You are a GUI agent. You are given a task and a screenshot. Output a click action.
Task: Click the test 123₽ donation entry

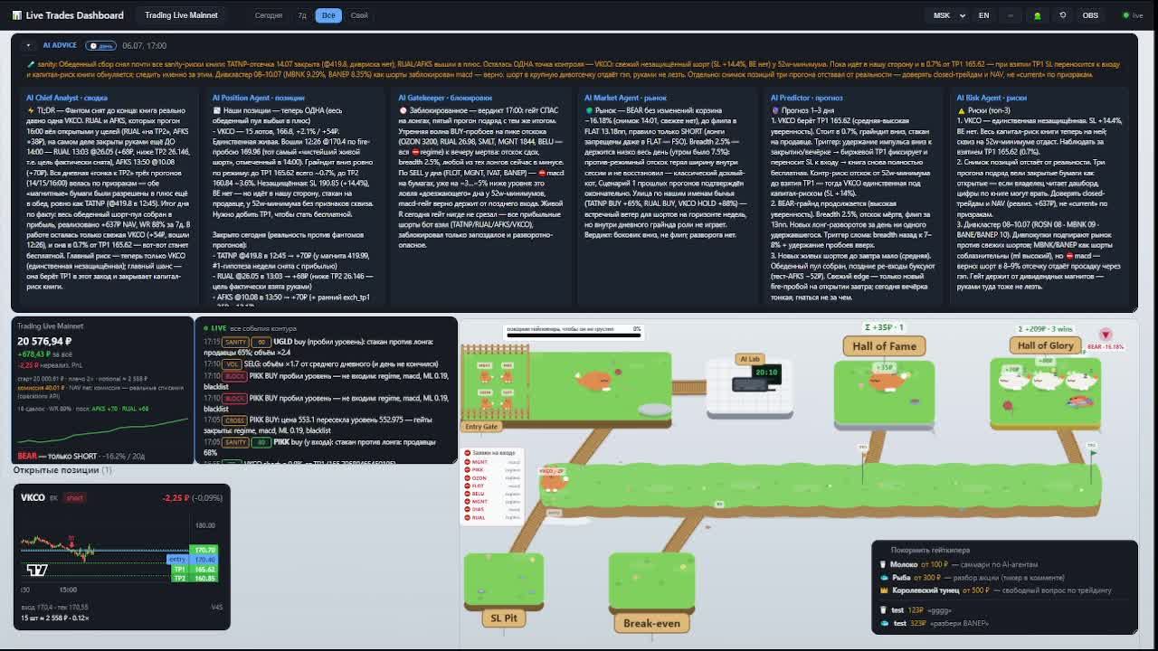[917, 610]
